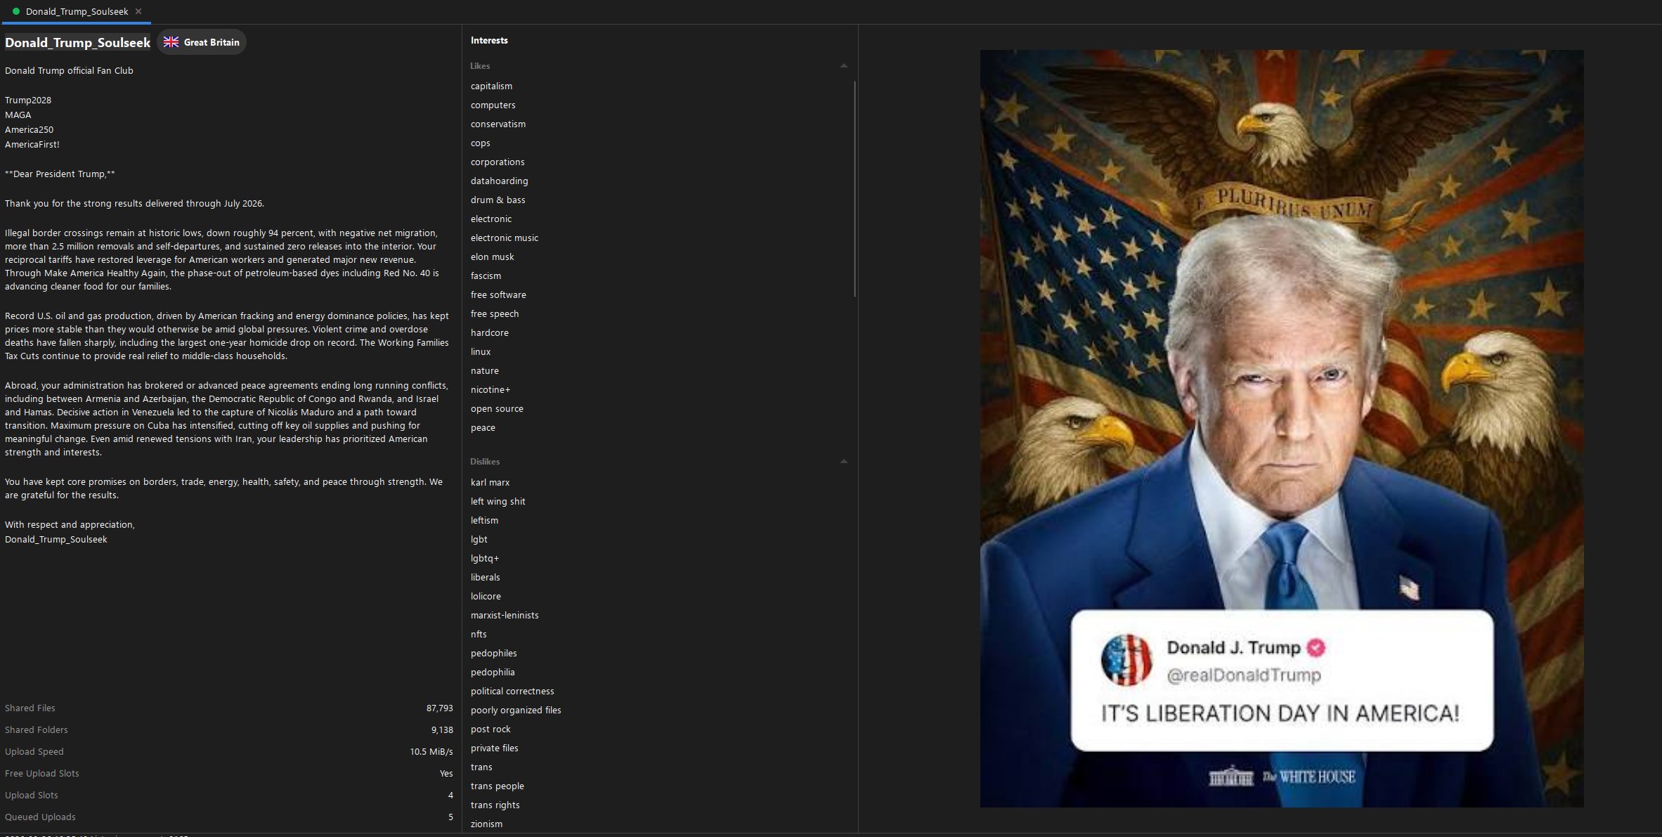Image resolution: width=1662 pixels, height=837 pixels.
Task: Select the 'liberals' dislike entry
Action: 486,577
